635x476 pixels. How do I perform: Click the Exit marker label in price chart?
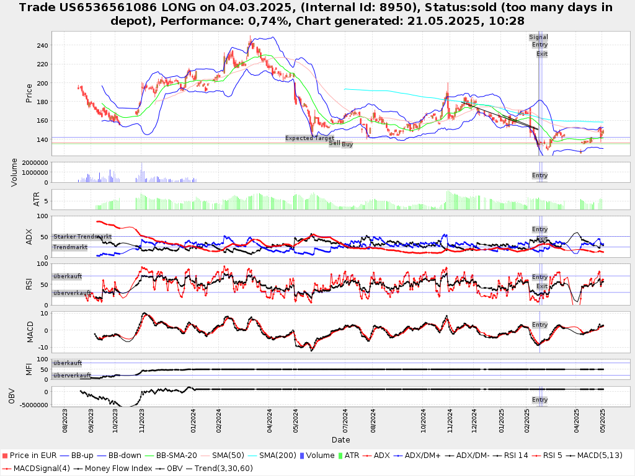click(542, 54)
